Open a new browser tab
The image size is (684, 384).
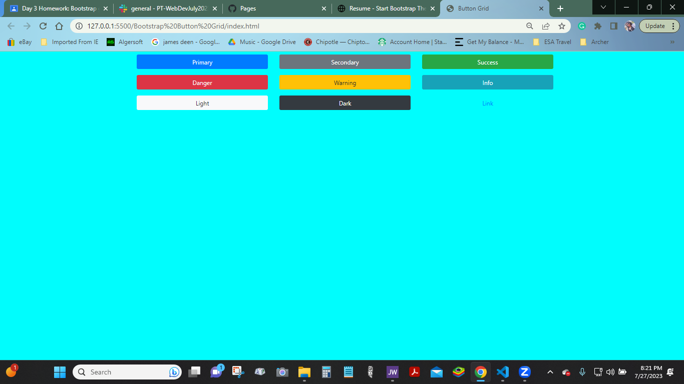pyautogui.click(x=560, y=8)
